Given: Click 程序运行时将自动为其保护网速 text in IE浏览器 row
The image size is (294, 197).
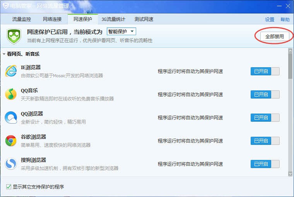Looking at the screenshot, I should point(190,71).
